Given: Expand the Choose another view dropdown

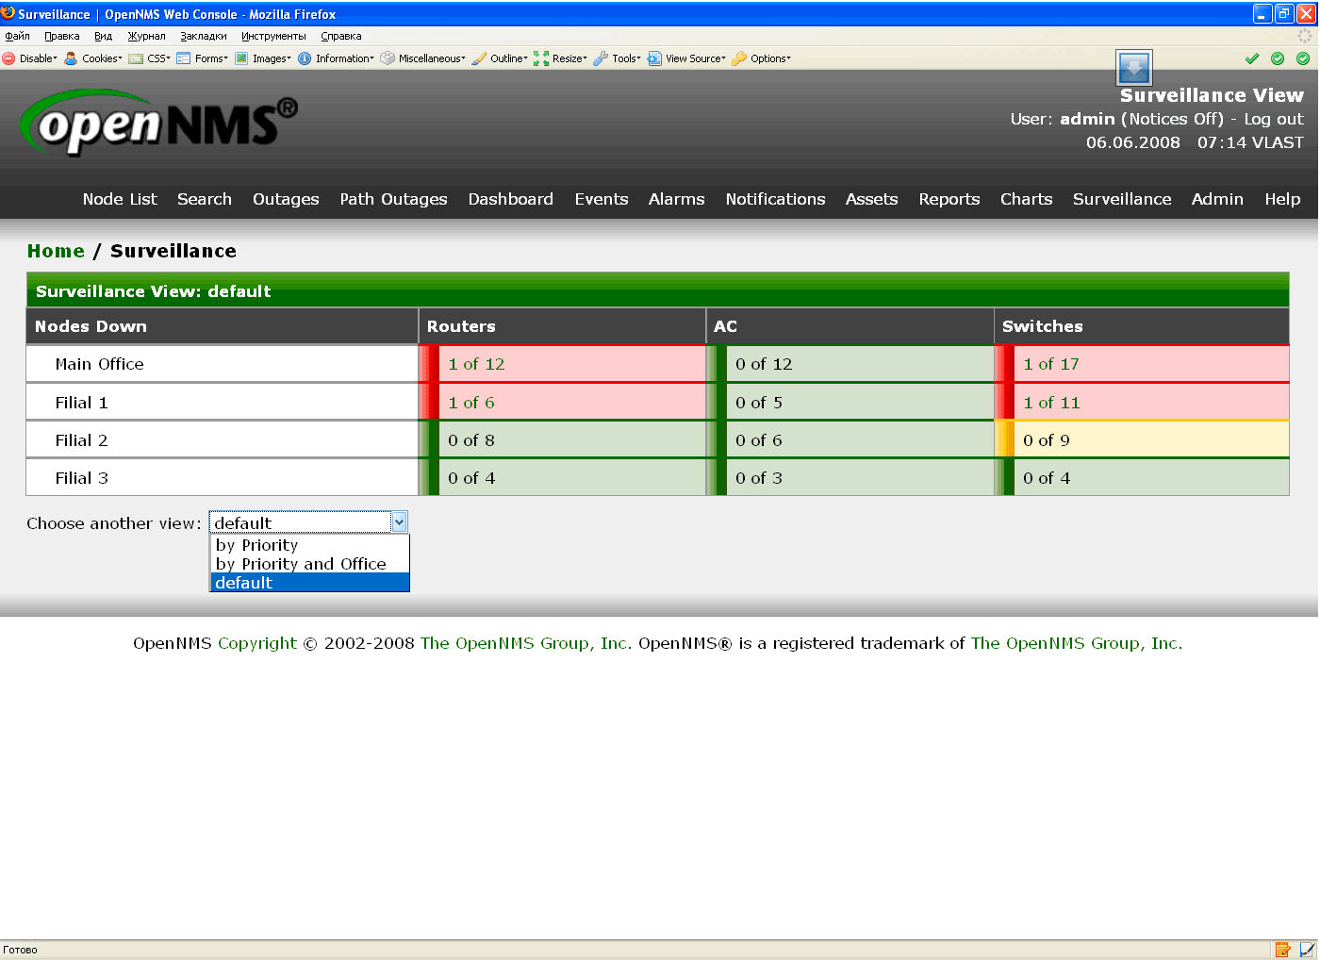Looking at the screenshot, I should [399, 522].
